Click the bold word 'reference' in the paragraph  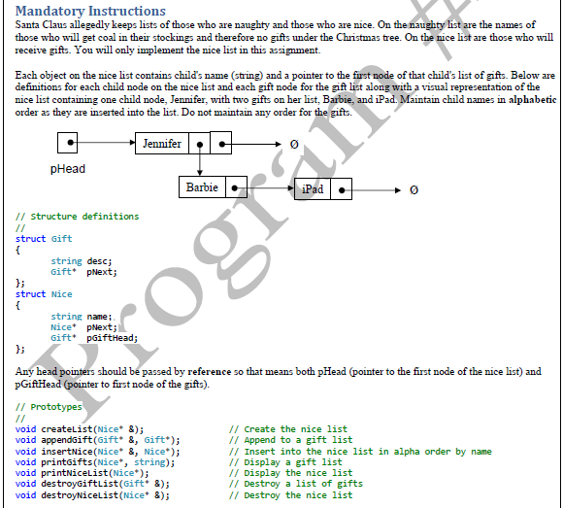coord(210,371)
